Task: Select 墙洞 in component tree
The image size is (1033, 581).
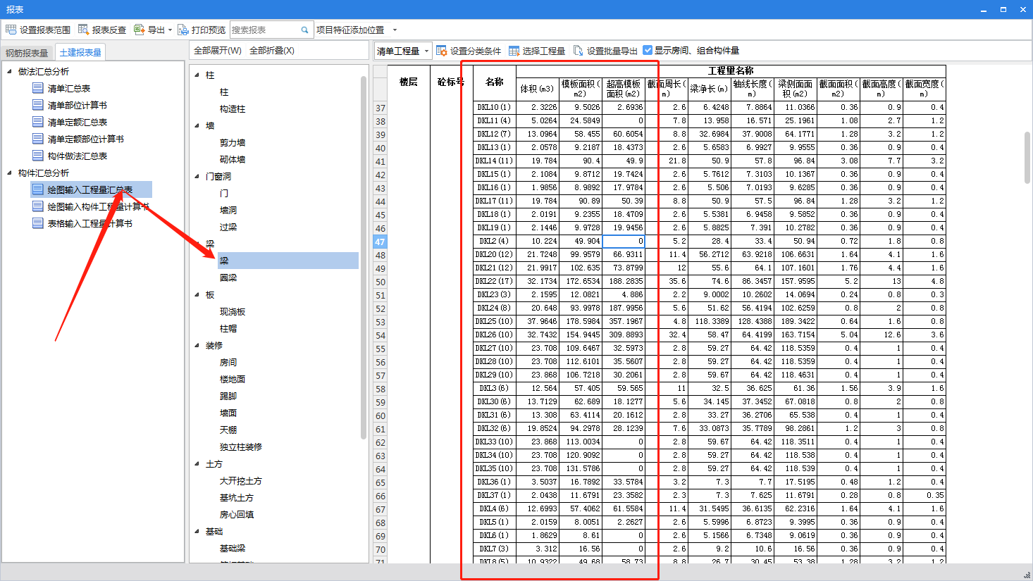Action: (228, 210)
